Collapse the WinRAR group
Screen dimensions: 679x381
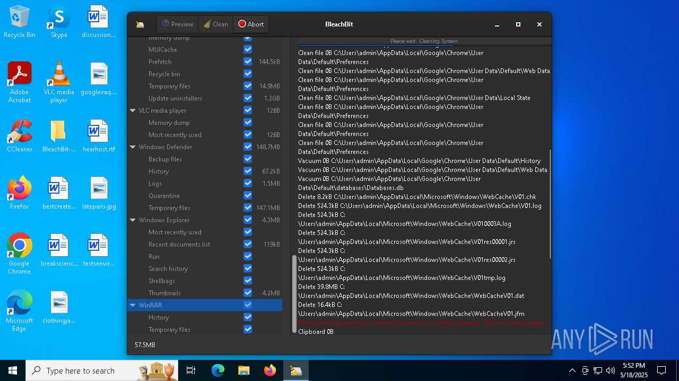coord(133,305)
